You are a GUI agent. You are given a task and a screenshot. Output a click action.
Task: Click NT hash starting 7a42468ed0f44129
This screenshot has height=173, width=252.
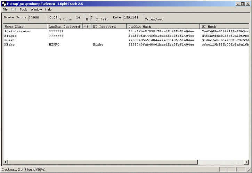[x=225, y=31]
